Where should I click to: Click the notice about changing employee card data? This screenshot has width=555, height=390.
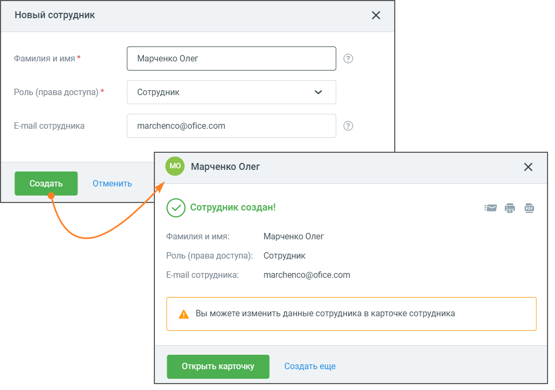pos(351,314)
